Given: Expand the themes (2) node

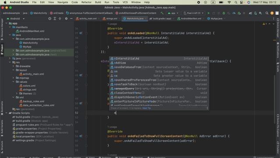Looking at the screenshot, I should tap(17, 93).
